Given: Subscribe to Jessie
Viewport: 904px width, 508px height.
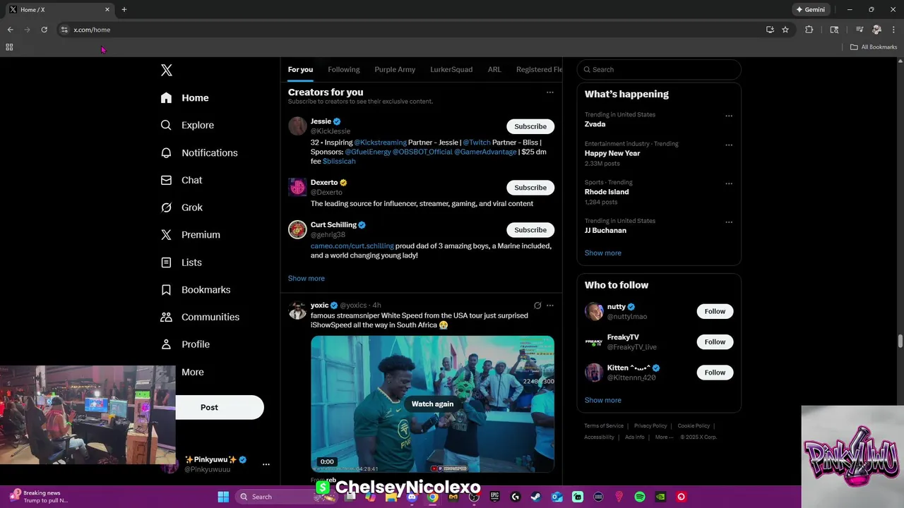Looking at the screenshot, I should tap(530, 126).
